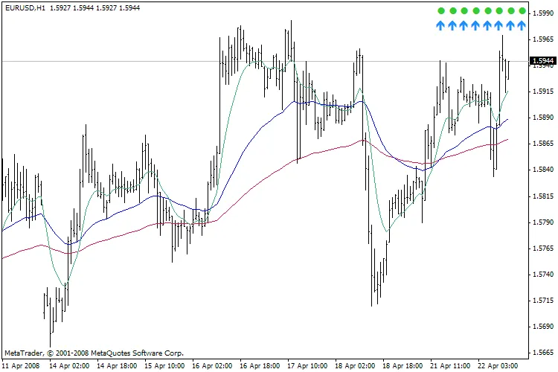Click the second blue up arrow from left
Screen dimensions: 558x372
tap(452, 26)
